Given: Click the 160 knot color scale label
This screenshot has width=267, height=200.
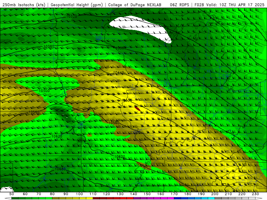Looking at the screenshot, I should click(x=161, y=194).
